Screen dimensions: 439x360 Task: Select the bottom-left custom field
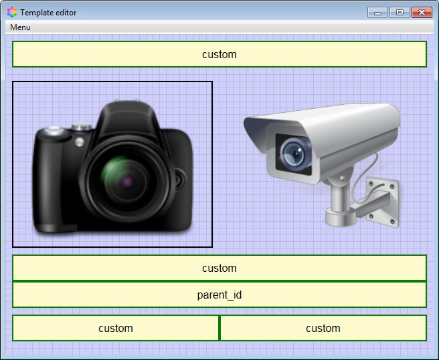116,328
